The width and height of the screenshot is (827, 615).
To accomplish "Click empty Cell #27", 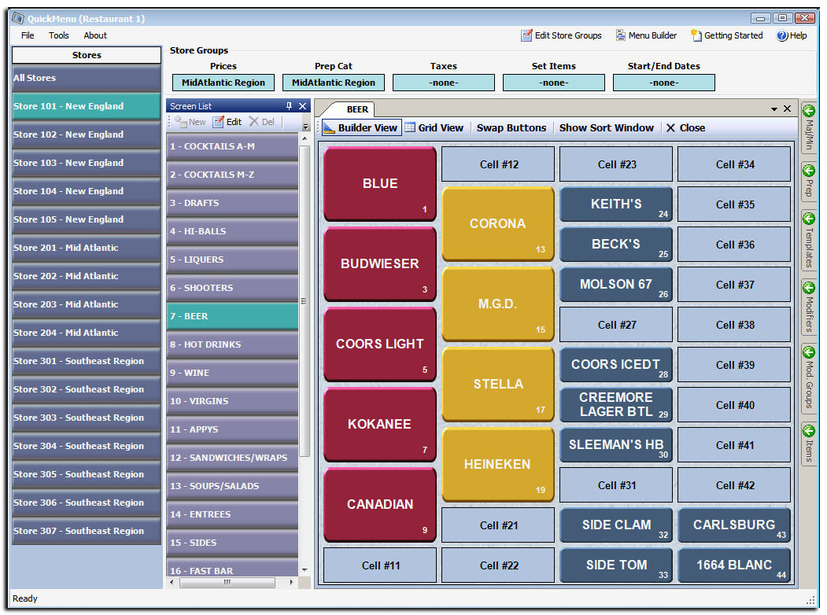I will 616,325.
